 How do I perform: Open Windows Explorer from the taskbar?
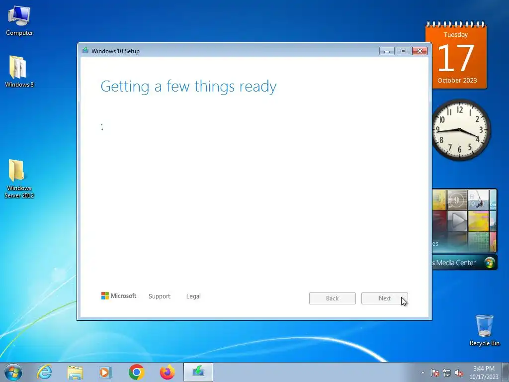pos(75,372)
